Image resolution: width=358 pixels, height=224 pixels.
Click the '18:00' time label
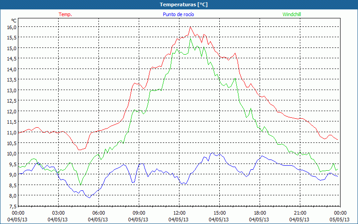260,213
